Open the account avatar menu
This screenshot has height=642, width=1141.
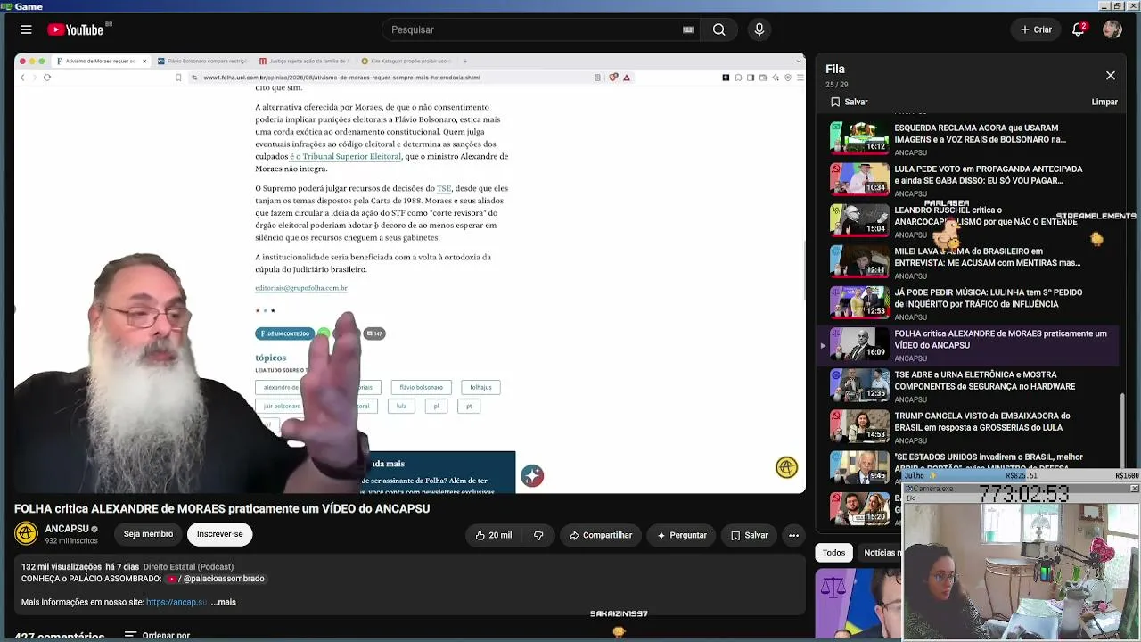[x=1112, y=29]
